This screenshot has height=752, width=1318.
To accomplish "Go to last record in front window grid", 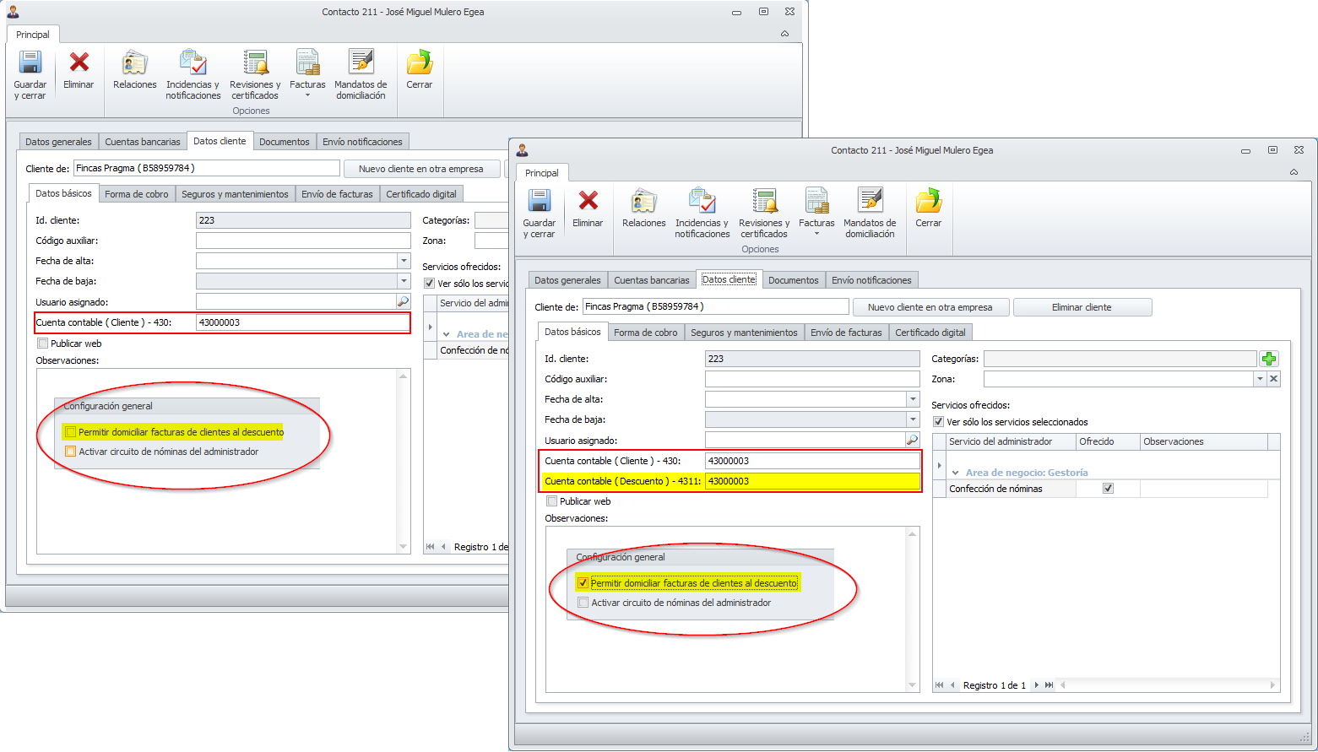I will [x=1049, y=685].
